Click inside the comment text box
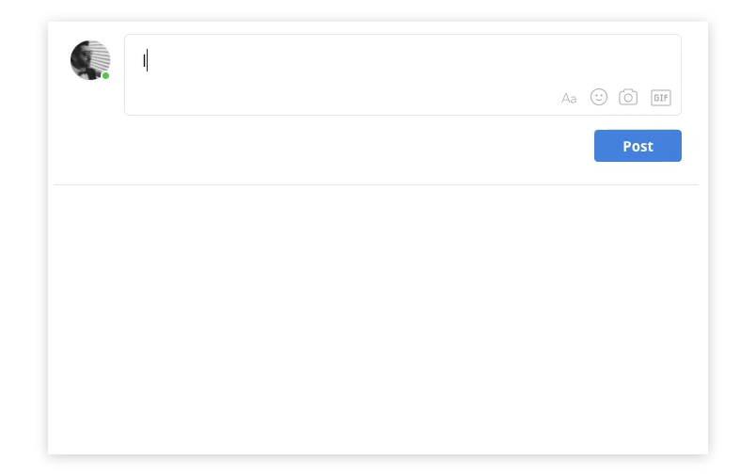 click(x=376, y=64)
